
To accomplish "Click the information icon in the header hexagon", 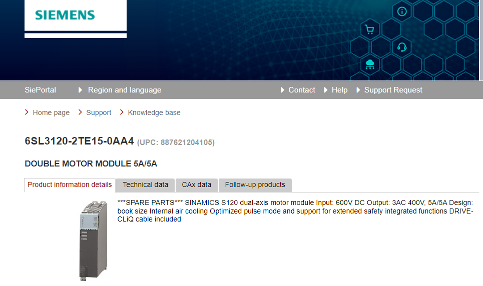I will pyautogui.click(x=401, y=11).
